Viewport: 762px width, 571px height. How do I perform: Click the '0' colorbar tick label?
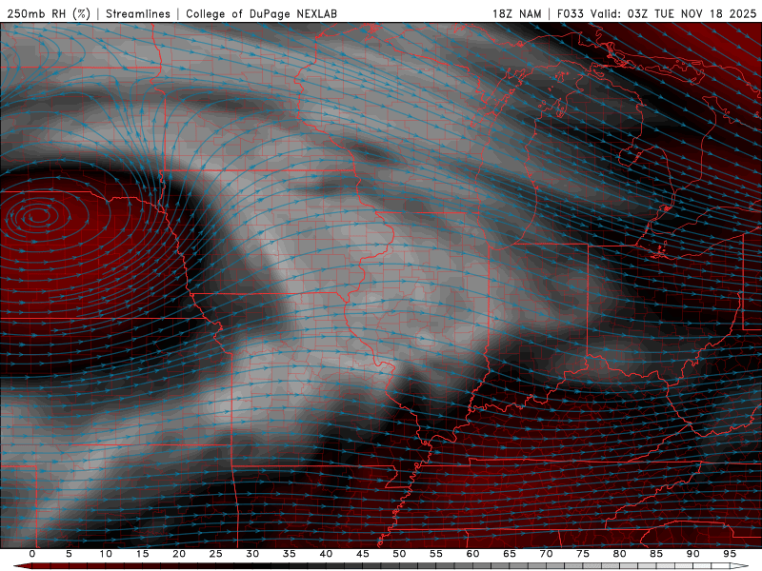pos(32,554)
